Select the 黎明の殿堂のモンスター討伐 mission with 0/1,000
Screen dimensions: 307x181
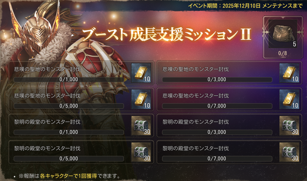(x=81, y=126)
